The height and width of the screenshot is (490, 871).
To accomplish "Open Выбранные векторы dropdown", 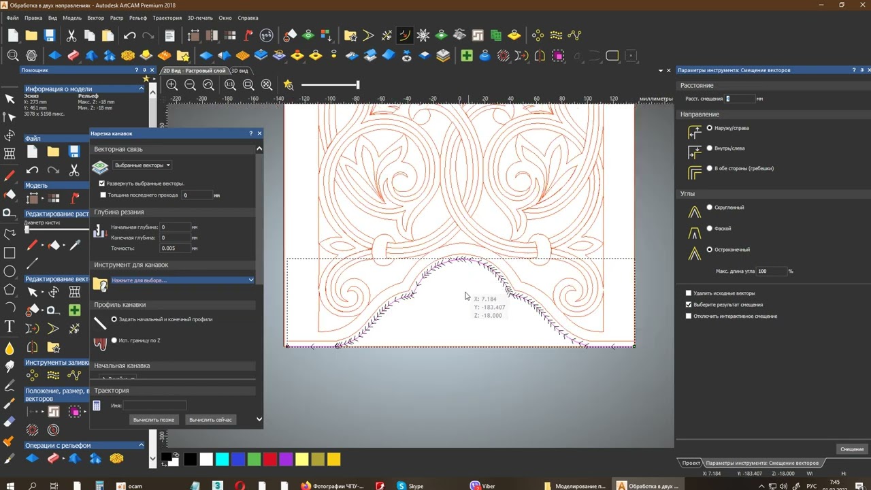I will pos(142,165).
